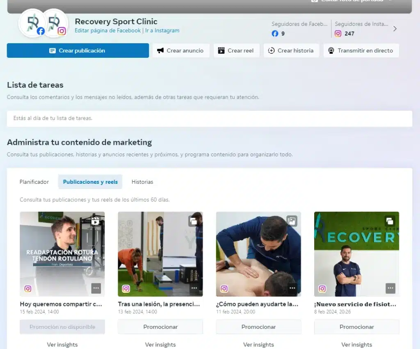Image resolution: width=420 pixels, height=349 pixels.
Task: Open three-dot menu on tendón rotuliano post
Action: coord(96,288)
